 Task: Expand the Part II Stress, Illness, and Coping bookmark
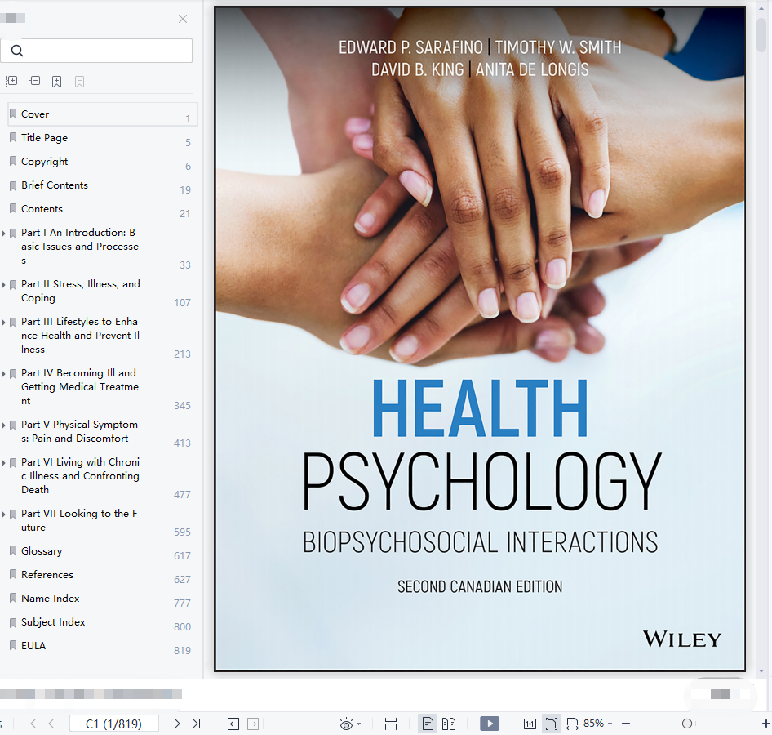(4, 285)
